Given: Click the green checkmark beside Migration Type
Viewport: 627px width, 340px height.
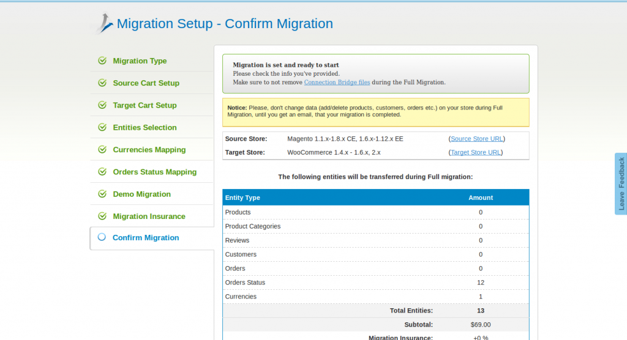Looking at the screenshot, I should pos(102,61).
